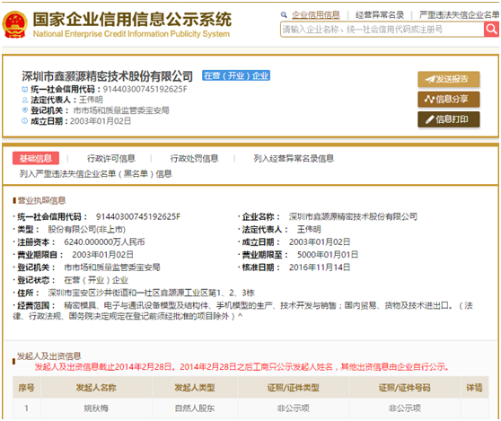Screen dimensions: 501x421
Task: Select 企业信用信息 search category
Action: click(316, 14)
